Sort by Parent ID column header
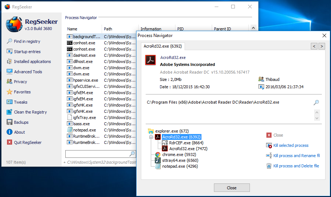 222,29
